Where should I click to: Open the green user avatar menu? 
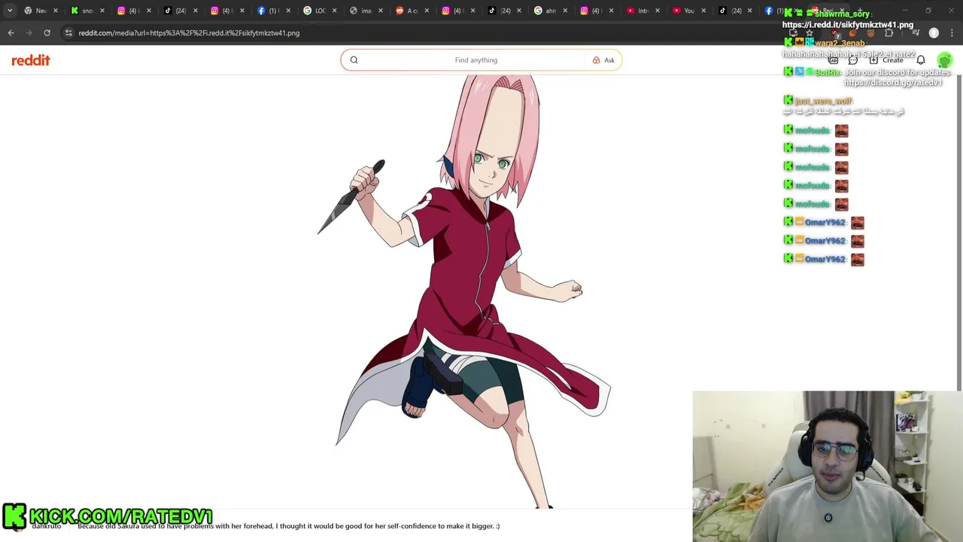944,60
